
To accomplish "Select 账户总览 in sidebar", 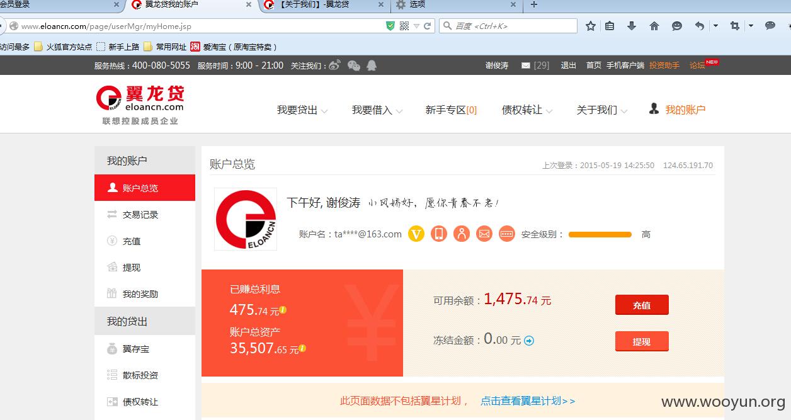I will point(145,188).
